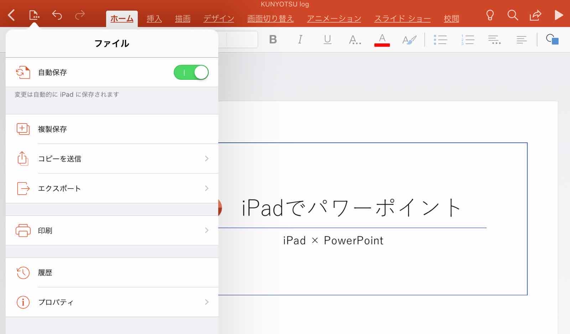Start the slideshow with the play button
570x334 pixels.
(559, 15)
